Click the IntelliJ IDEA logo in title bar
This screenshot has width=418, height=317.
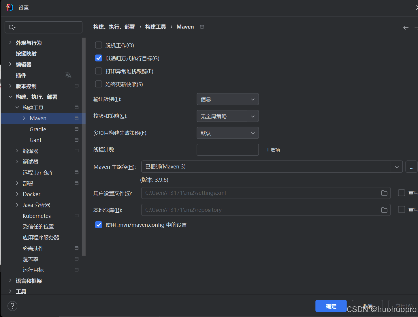click(x=10, y=7)
